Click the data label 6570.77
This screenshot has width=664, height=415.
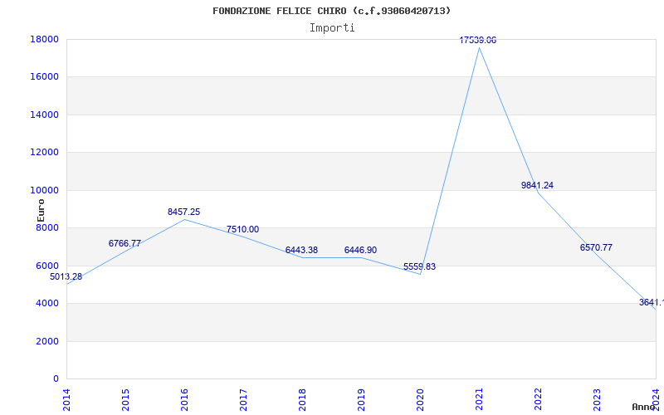point(596,247)
